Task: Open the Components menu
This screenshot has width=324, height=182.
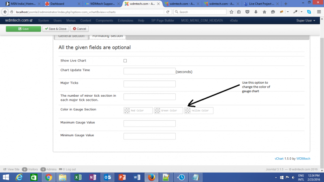Action: [104, 20]
